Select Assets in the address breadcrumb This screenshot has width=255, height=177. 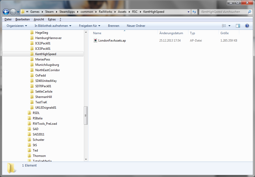point(122,12)
